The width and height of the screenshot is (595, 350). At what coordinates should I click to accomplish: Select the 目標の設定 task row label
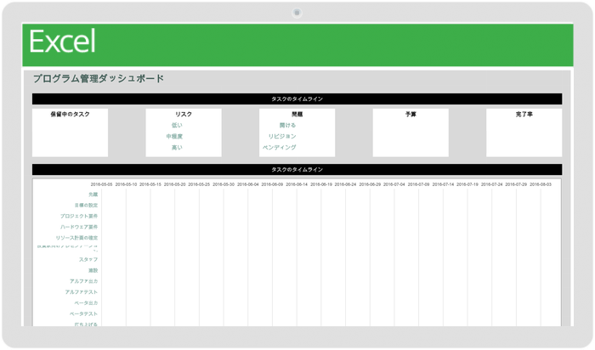[86, 205]
